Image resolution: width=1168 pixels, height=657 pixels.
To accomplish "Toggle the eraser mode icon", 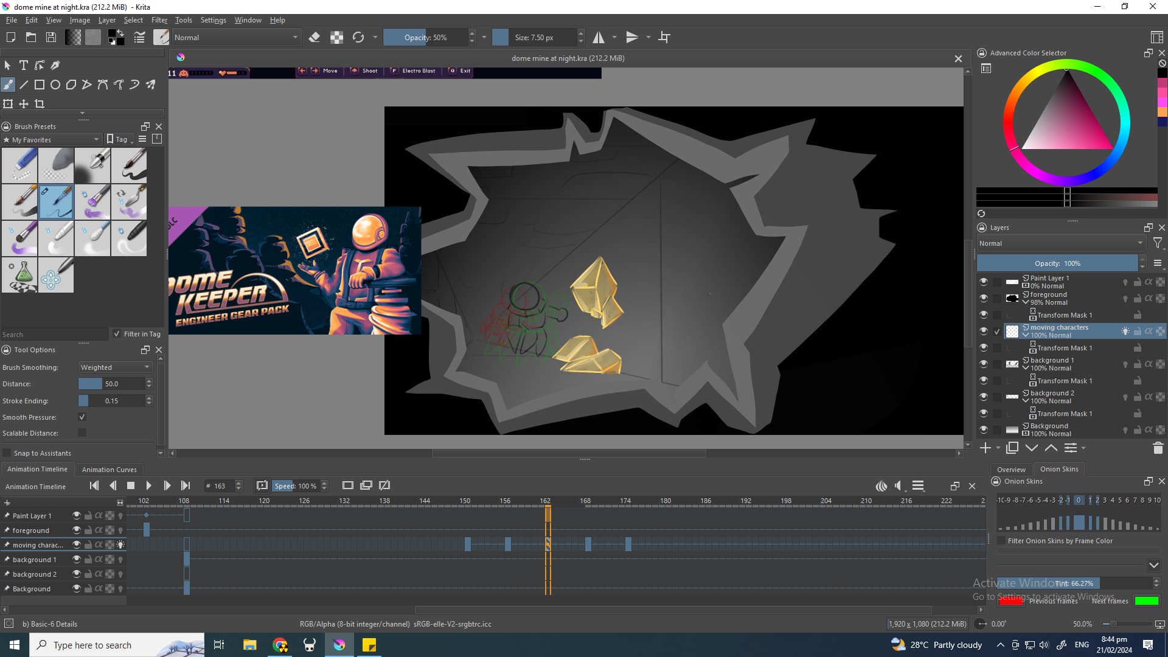I will (315, 38).
